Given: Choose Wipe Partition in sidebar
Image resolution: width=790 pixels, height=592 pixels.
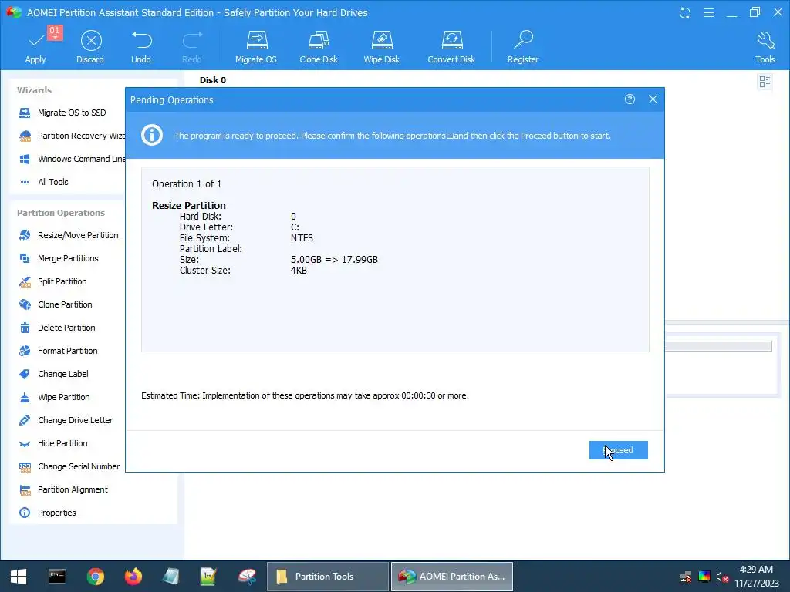Looking at the screenshot, I should point(55,397).
